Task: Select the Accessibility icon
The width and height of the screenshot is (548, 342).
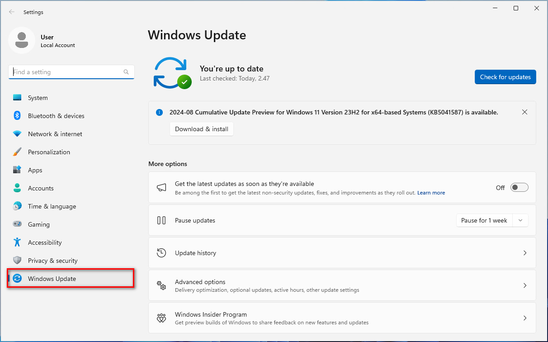Action: [18, 242]
